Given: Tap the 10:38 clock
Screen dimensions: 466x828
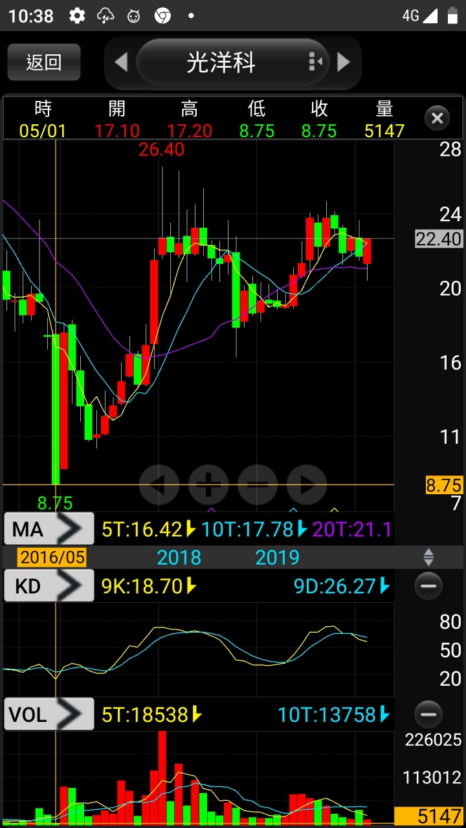Looking at the screenshot, I should click(31, 16).
